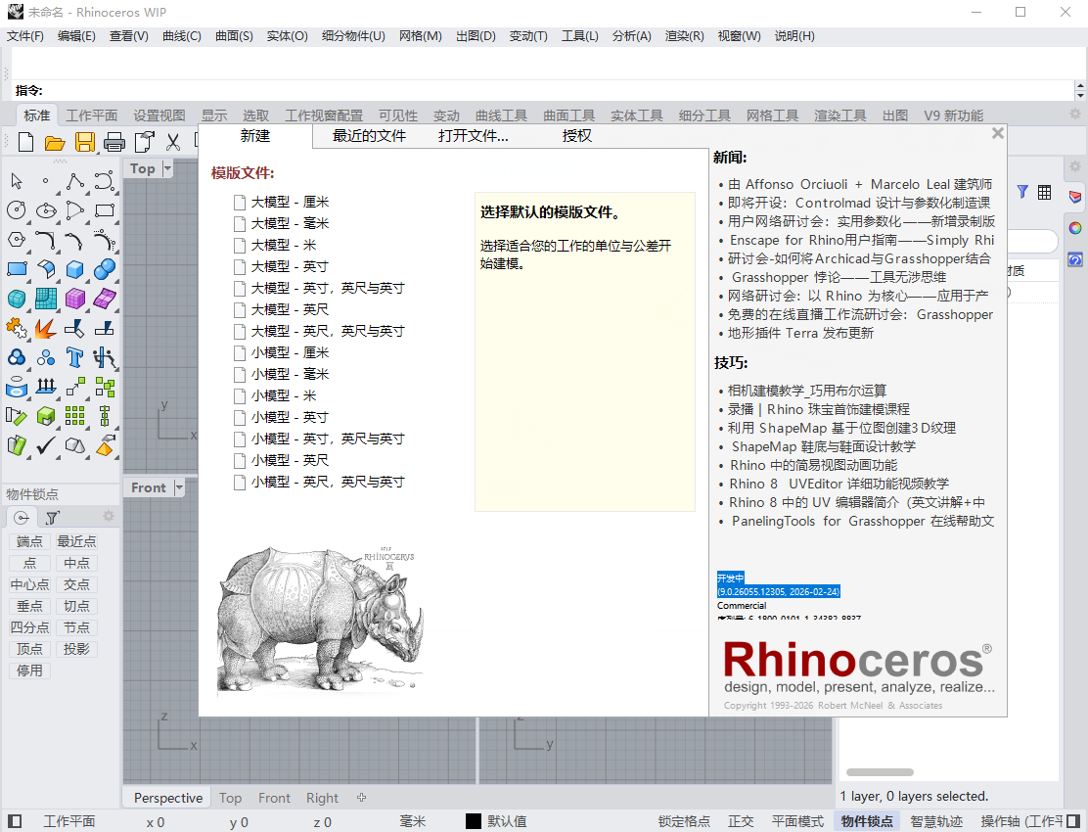This screenshot has width=1088, height=832.
Task: Select the arrow Select Objects tool
Action: click(x=17, y=182)
